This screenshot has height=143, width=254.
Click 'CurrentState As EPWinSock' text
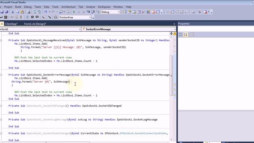click(100, 133)
